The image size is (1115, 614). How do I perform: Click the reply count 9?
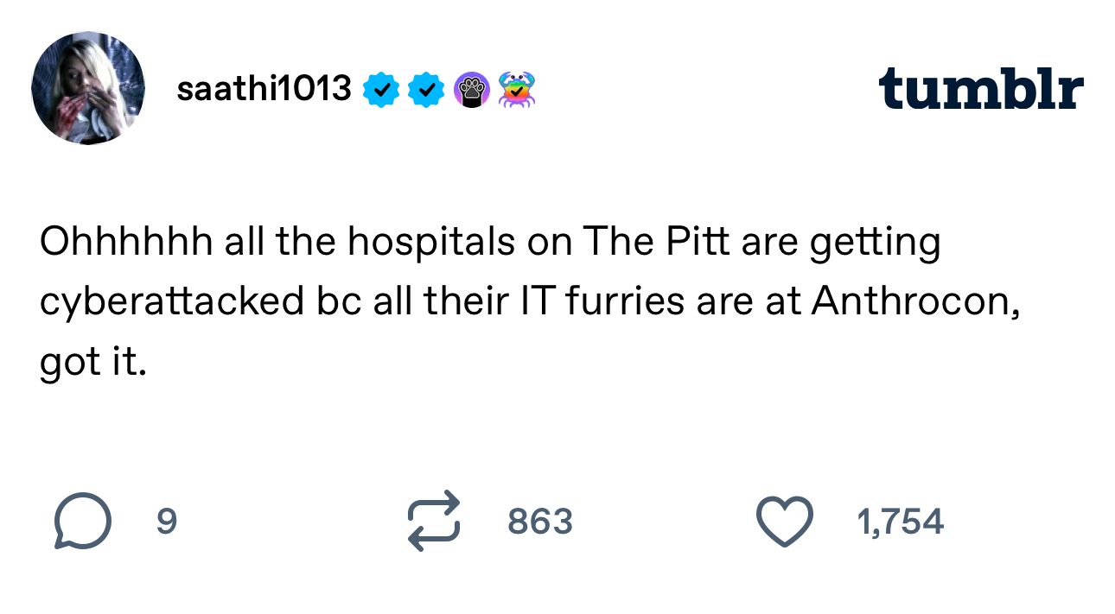pyautogui.click(x=167, y=522)
